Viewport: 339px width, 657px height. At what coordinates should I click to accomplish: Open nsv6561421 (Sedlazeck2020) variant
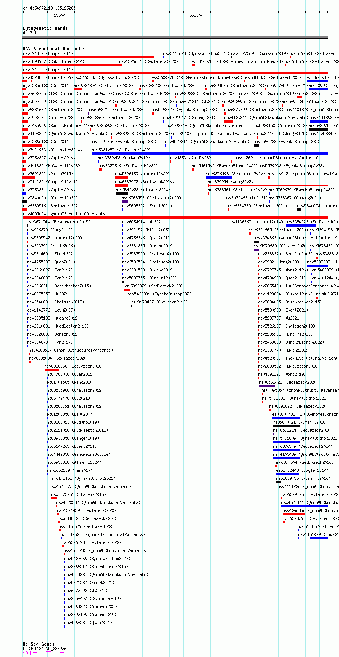coord(289,383)
